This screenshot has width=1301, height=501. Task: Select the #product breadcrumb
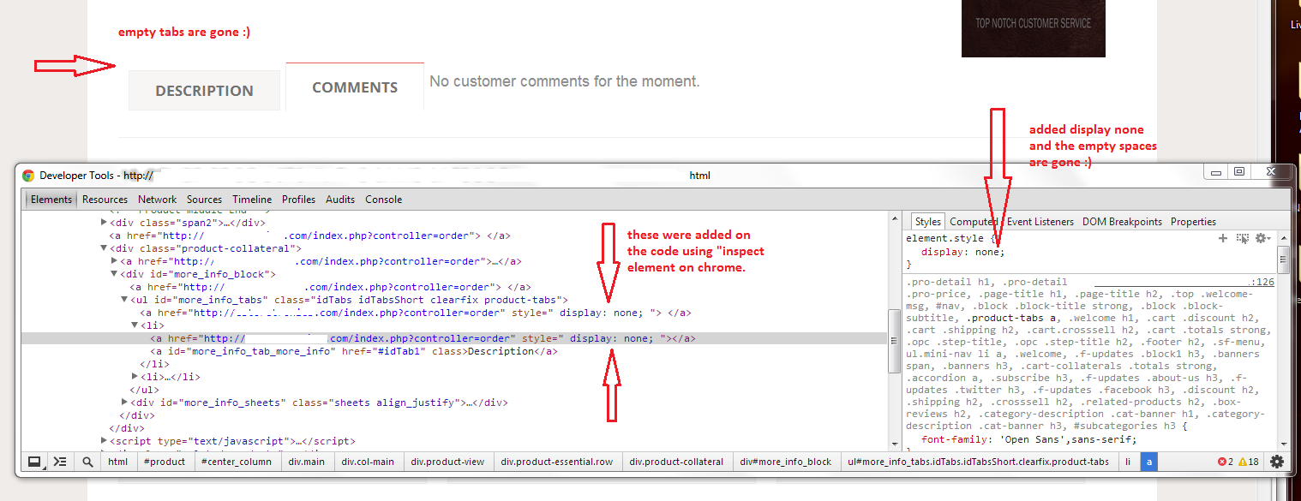[x=165, y=462]
